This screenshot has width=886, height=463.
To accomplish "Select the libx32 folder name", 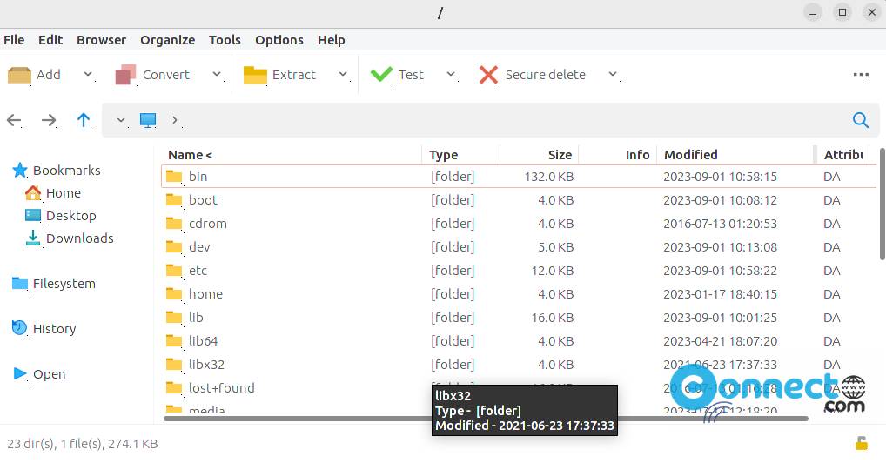I will 207,365.
